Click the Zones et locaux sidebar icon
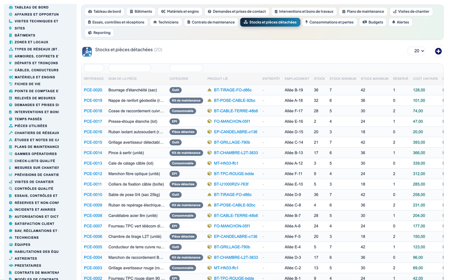The height and width of the screenshot is (280, 452). pyautogui.click(x=11, y=42)
